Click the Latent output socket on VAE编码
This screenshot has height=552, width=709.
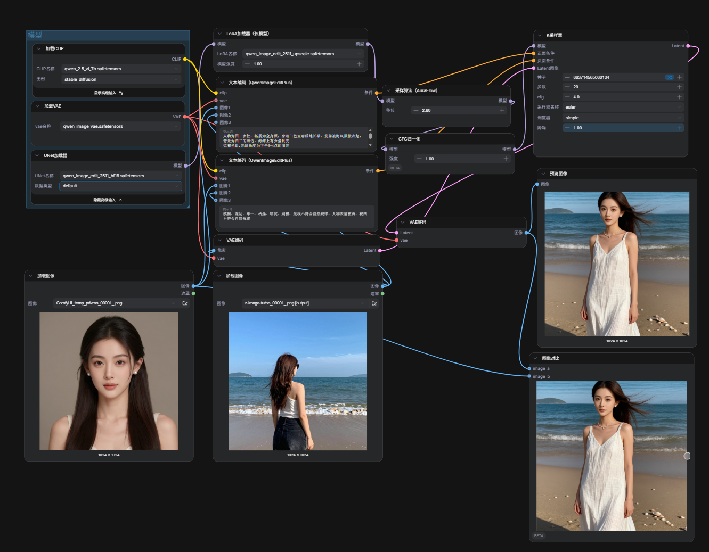coord(380,250)
